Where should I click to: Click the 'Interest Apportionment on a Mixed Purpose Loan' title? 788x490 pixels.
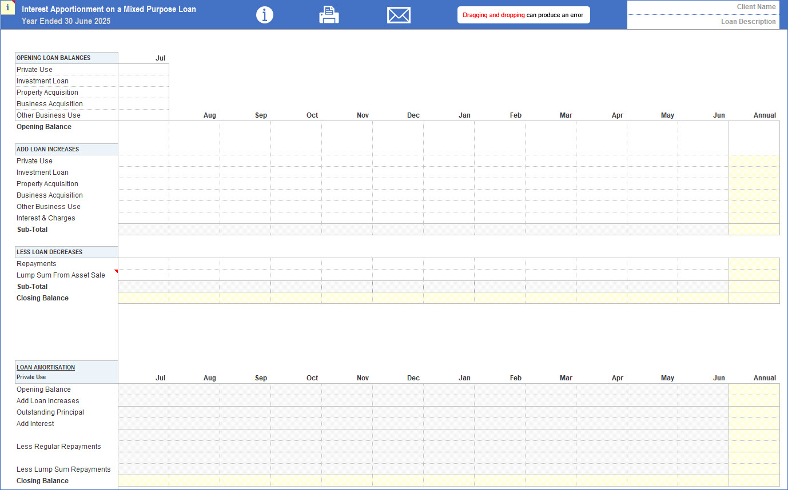[x=109, y=9]
